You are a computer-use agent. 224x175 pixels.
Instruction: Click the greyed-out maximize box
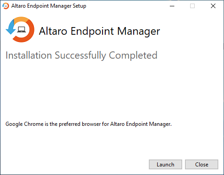(192, 6)
